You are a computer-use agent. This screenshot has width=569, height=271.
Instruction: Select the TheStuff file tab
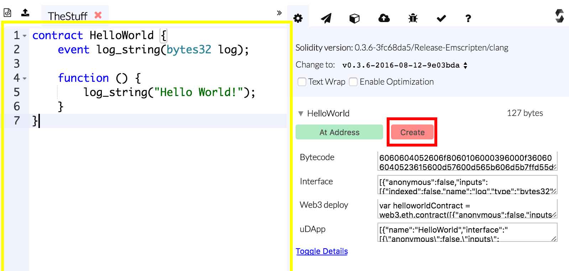click(x=68, y=16)
